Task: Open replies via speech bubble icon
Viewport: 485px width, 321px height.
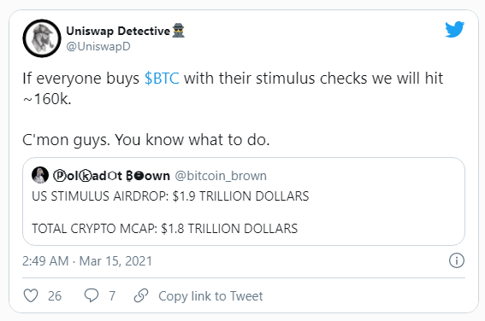Action: pos(92,295)
